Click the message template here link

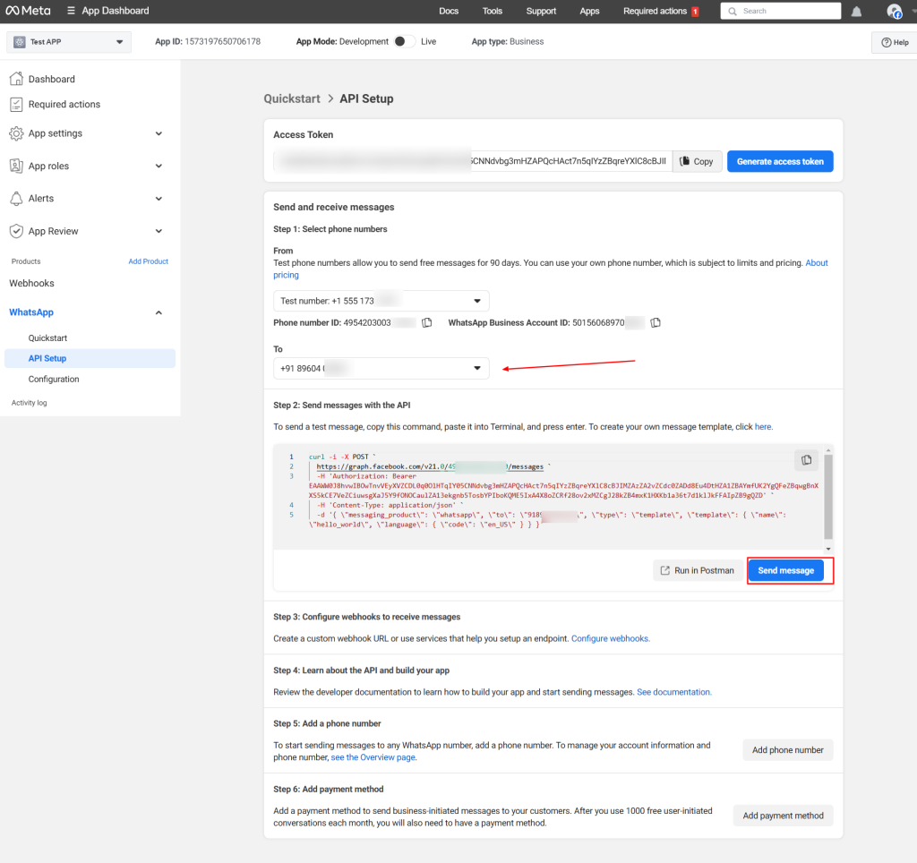click(764, 427)
